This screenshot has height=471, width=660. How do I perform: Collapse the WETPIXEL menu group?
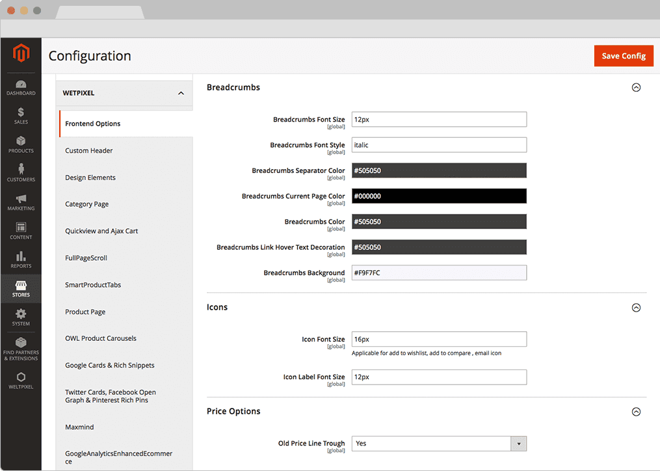pyautogui.click(x=181, y=93)
